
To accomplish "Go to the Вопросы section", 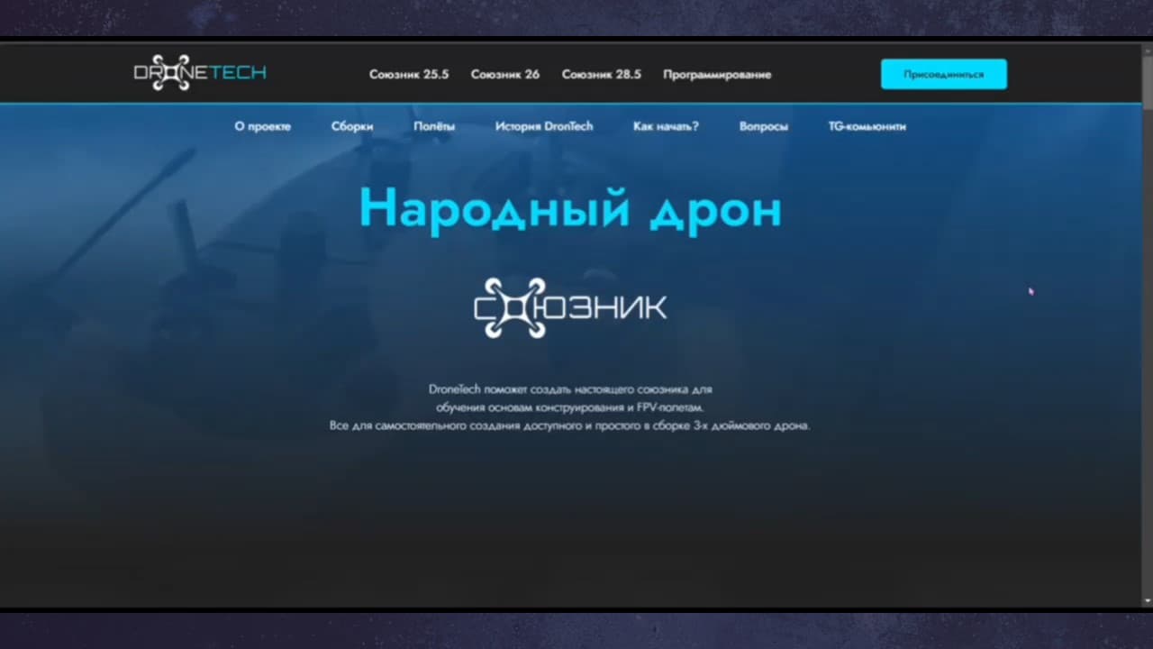I will [x=764, y=126].
